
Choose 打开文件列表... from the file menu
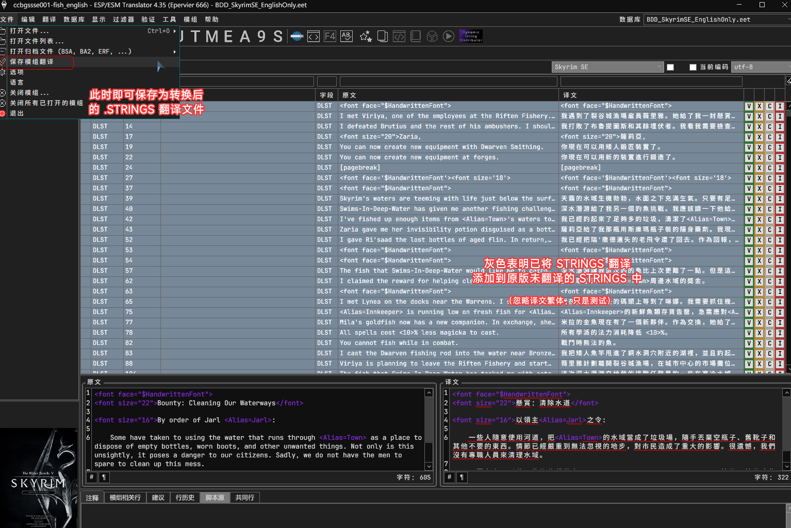pyautogui.click(x=90, y=41)
